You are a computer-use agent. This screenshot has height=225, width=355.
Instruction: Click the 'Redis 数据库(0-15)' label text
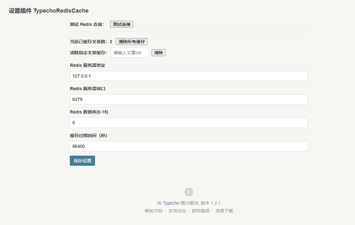click(x=89, y=112)
